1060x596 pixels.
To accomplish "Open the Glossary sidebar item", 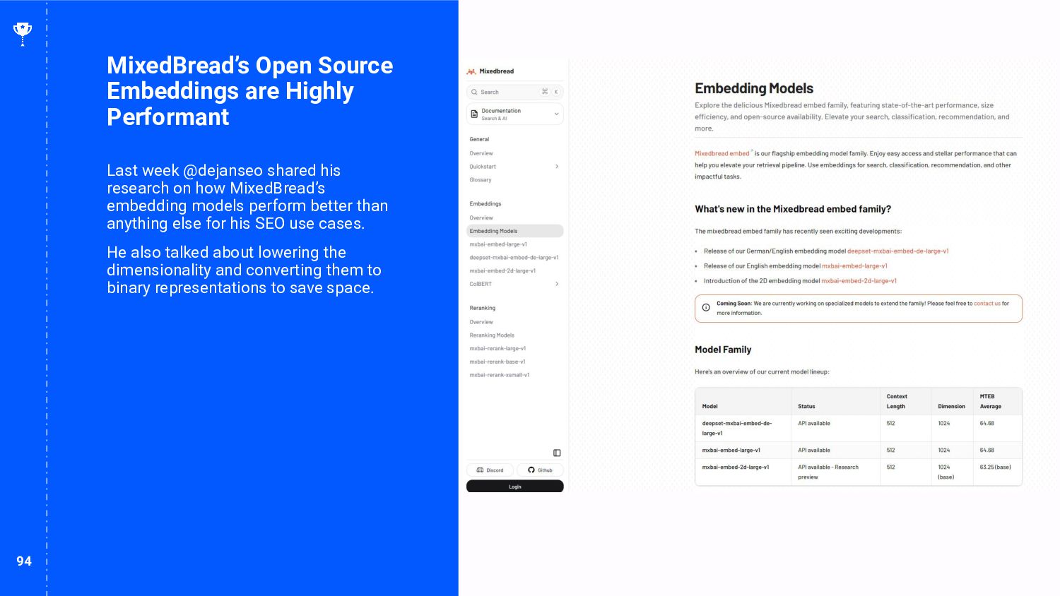I will pyautogui.click(x=481, y=180).
